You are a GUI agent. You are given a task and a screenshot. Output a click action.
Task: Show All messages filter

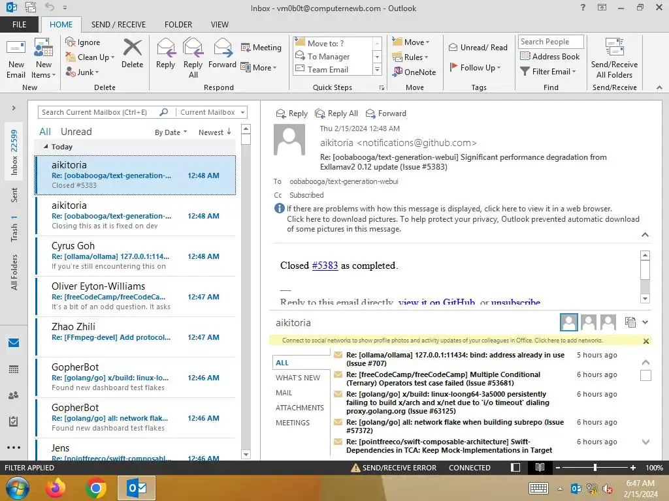45,132
